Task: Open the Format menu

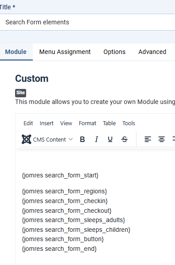Action: tap(88, 123)
